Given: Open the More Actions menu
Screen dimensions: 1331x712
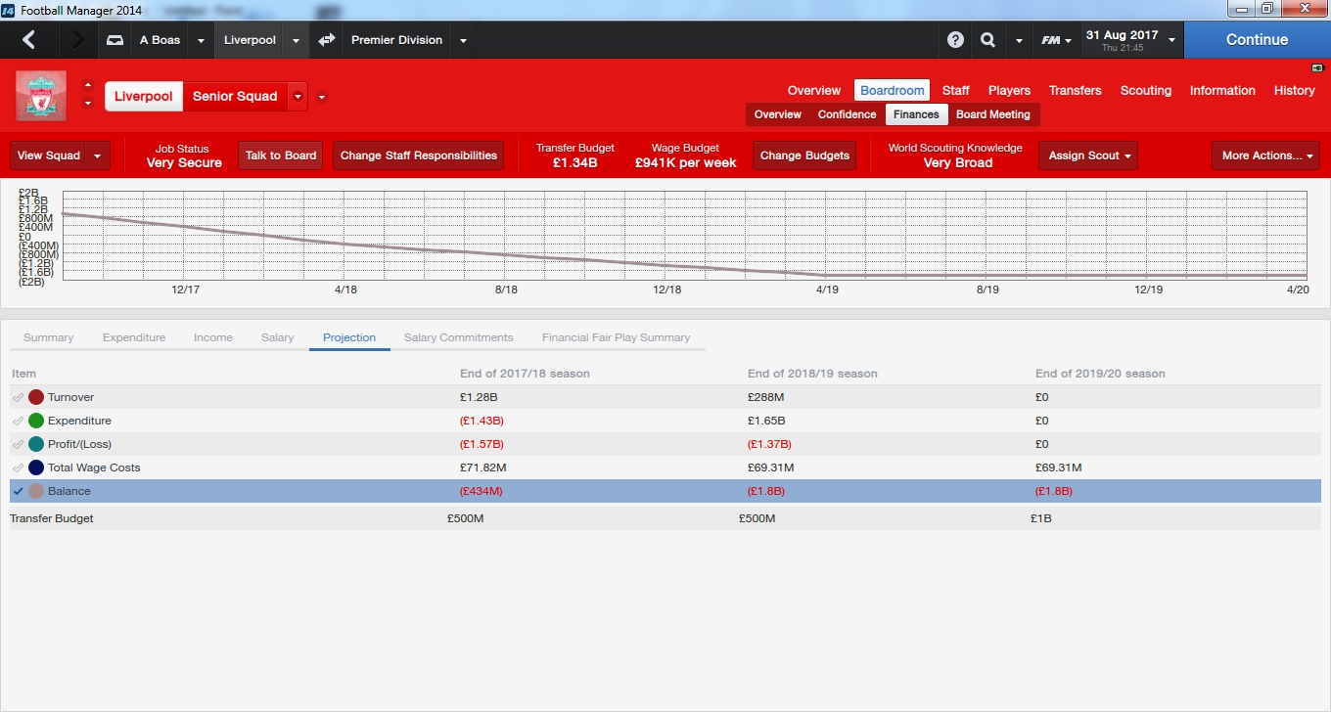Looking at the screenshot, I should tap(1265, 156).
